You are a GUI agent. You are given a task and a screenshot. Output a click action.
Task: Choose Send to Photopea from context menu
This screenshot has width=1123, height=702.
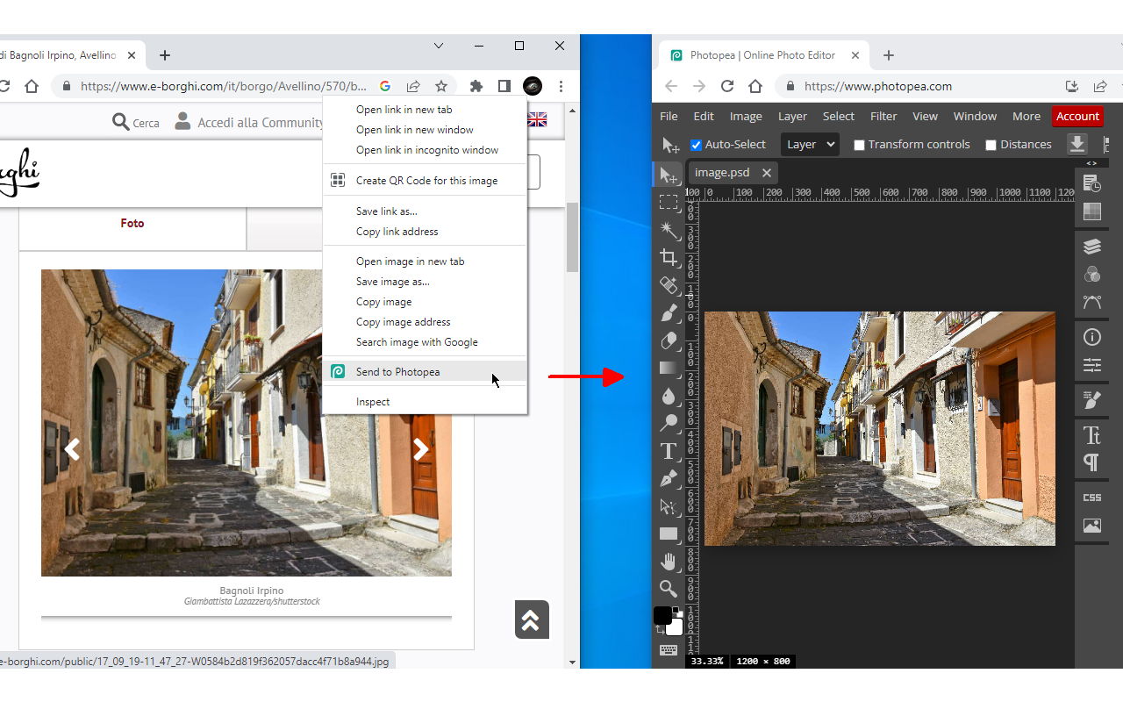pyautogui.click(x=396, y=371)
